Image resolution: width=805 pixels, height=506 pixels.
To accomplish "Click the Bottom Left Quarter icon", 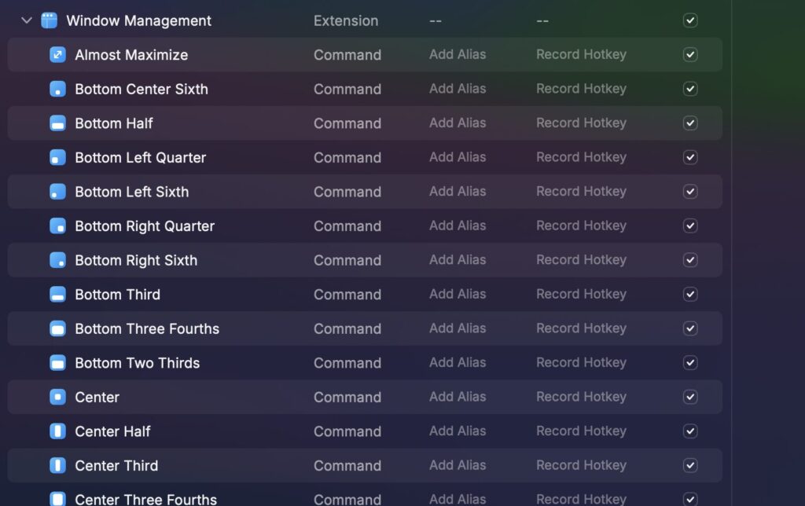I will pos(57,157).
